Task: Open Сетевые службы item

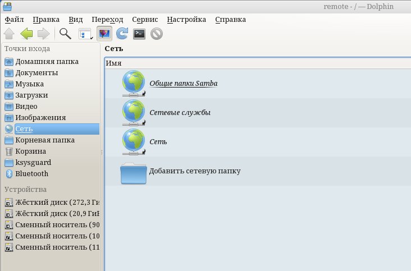Action: point(180,113)
